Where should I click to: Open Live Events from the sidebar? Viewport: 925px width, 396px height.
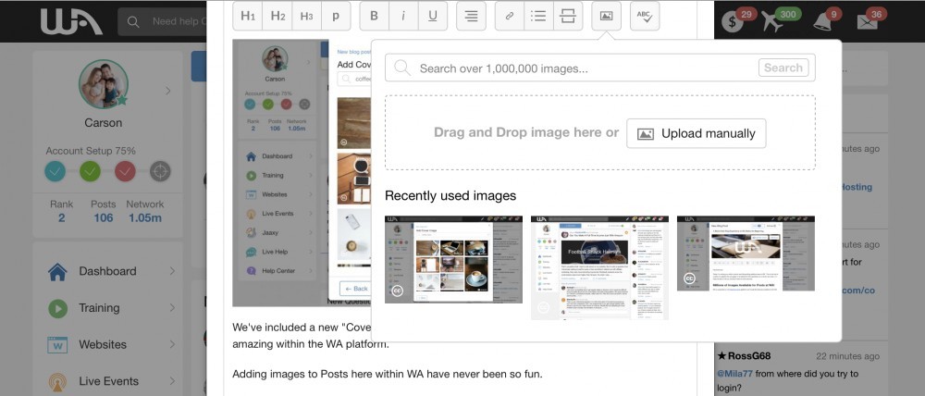[108, 381]
